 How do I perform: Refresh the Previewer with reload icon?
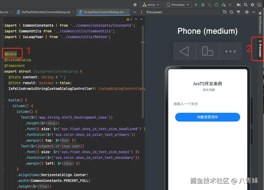pyautogui.click(x=231, y=12)
